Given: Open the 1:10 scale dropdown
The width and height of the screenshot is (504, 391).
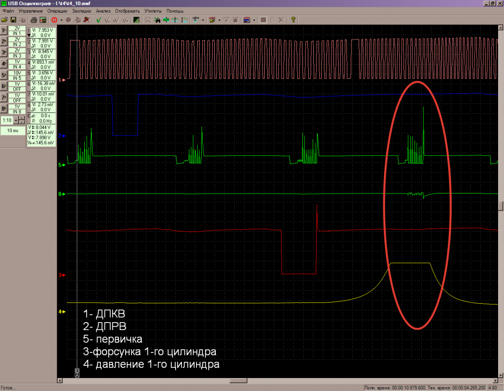Looking at the screenshot, I should (16, 120).
